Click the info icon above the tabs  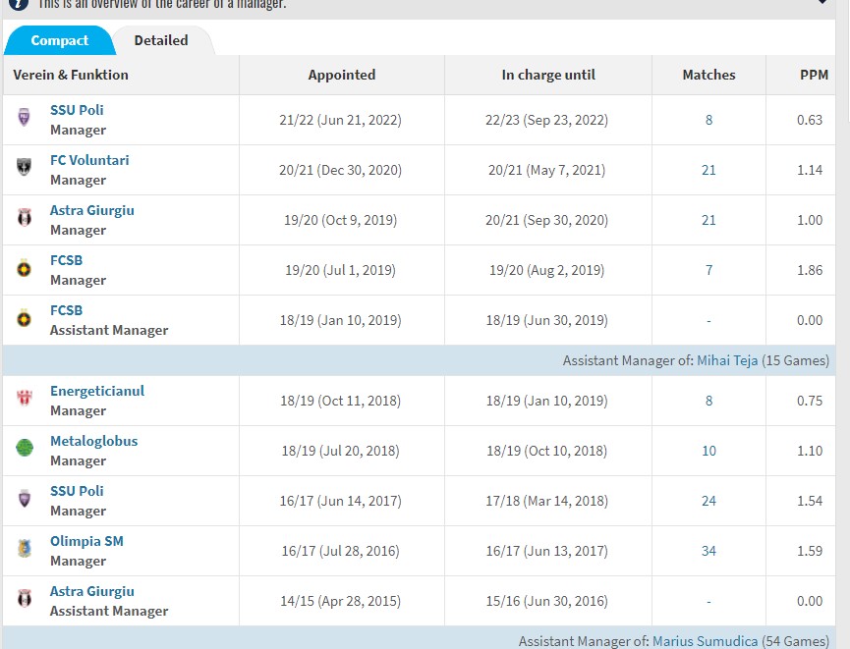tap(19, 4)
